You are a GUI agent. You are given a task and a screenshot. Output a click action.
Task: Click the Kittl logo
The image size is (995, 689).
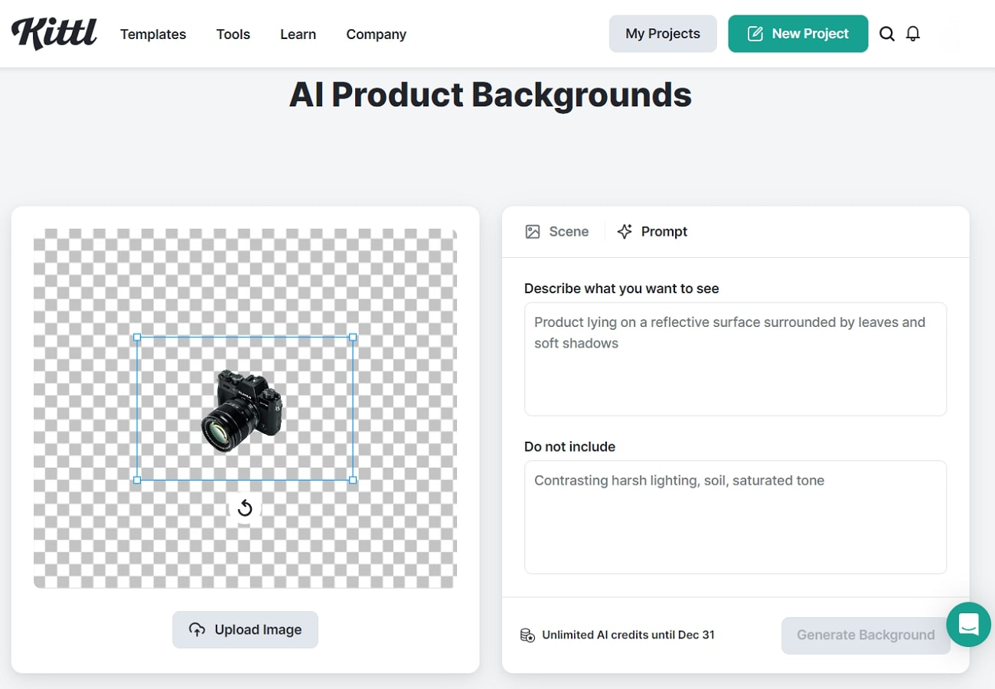pyautogui.click(x=54, y=32)
